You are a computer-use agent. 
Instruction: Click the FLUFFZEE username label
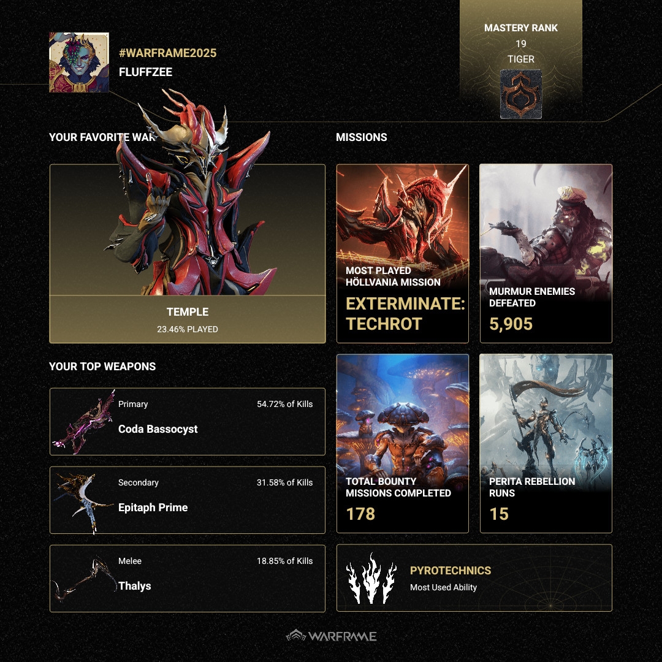[x=146, y=72]
